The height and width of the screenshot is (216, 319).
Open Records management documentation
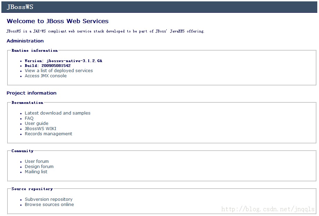coord(48,134)
